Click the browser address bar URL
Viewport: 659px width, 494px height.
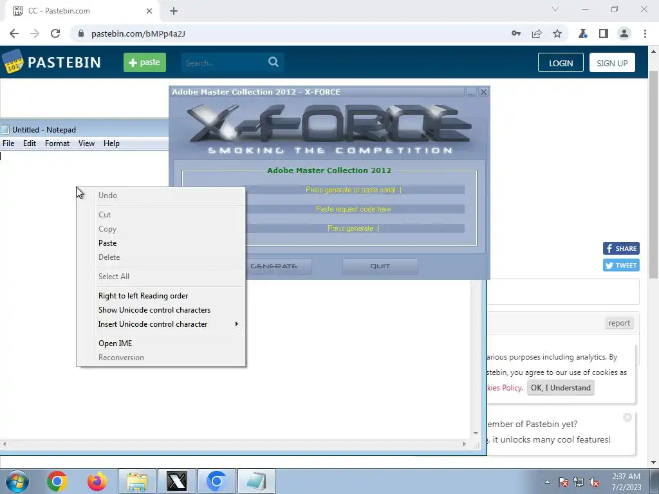[x=138, y=33]
